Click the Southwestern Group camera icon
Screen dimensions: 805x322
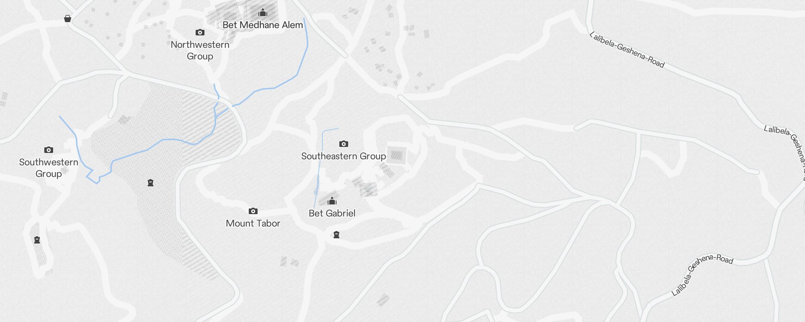[49, 150]
